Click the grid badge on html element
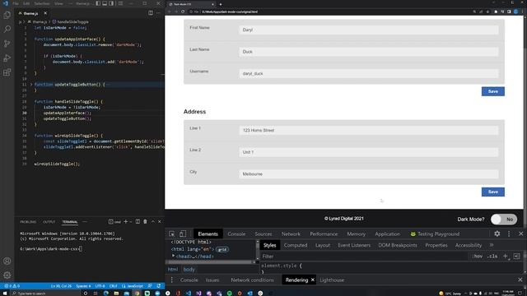This screenshot has width=527, height=296. point(222,249)
